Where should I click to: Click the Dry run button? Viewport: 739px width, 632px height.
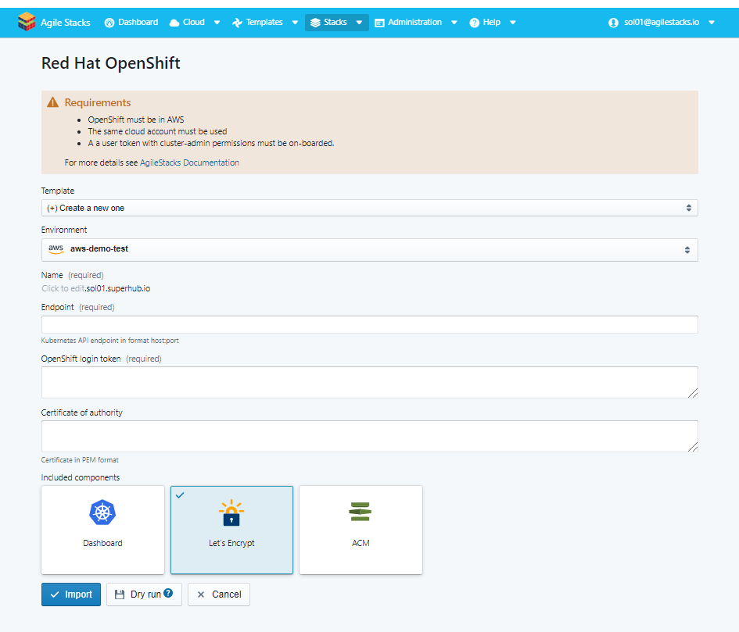(x=144, y=595)
